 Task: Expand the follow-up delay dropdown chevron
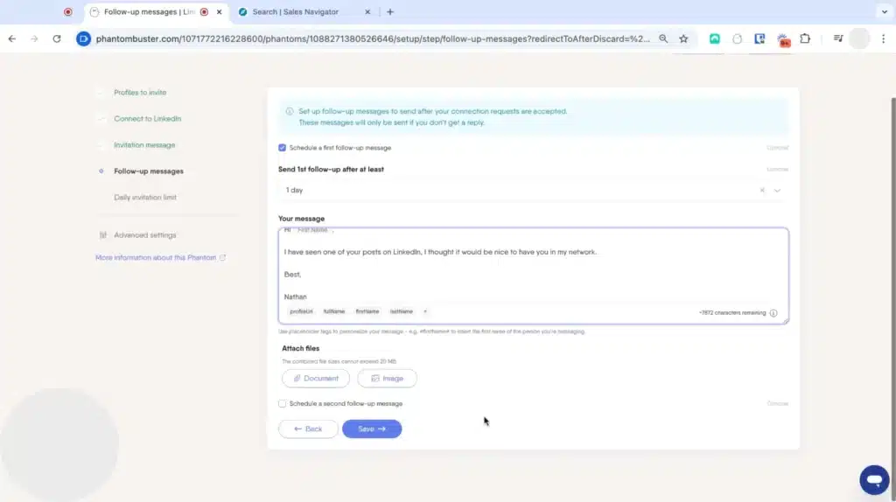point(777,190)
